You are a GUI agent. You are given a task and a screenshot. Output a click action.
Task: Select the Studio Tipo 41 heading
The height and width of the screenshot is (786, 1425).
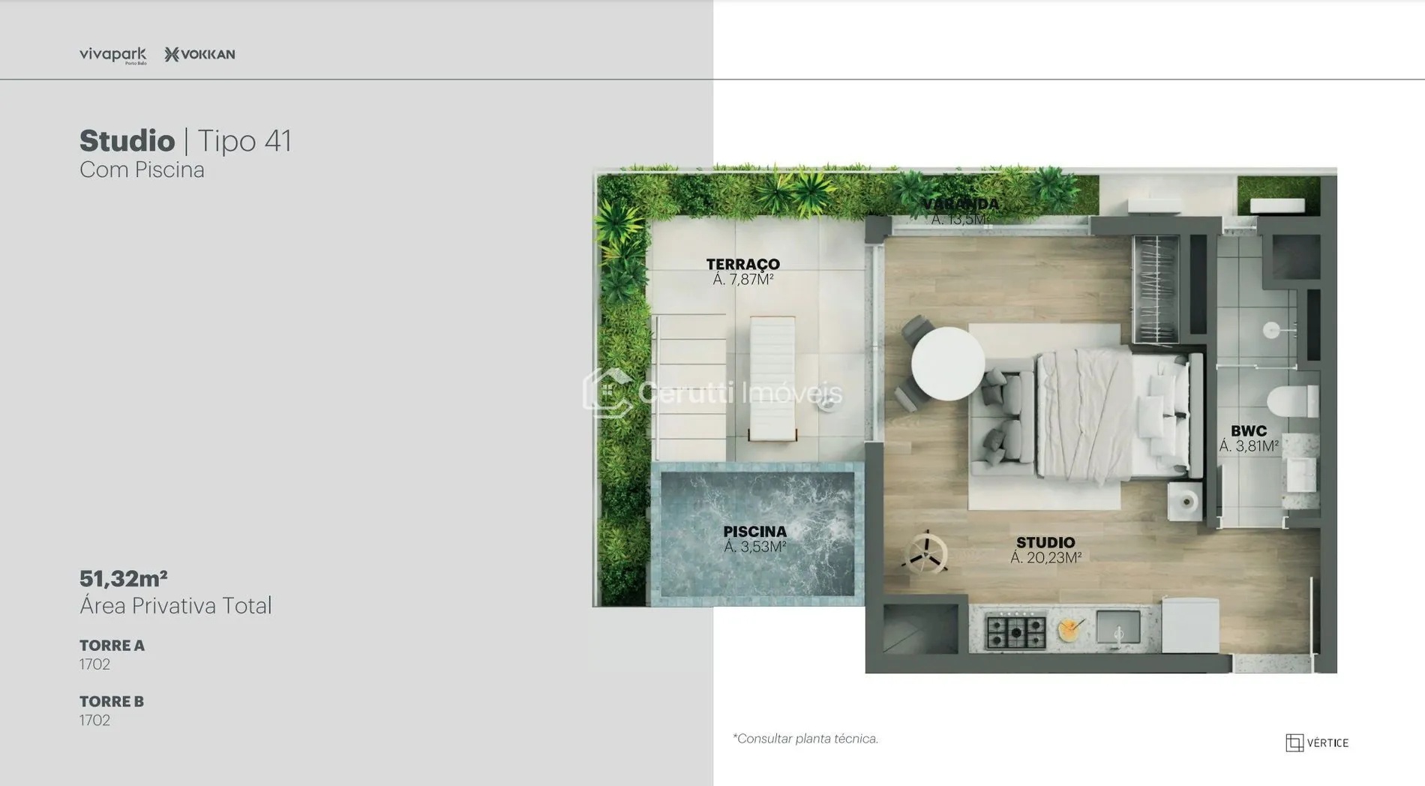pos(185,141)
